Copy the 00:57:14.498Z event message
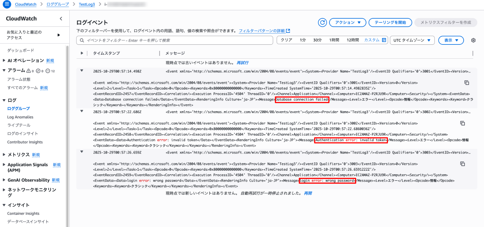The width and height of the screenshot is (484, 227). tap(467, 83)
